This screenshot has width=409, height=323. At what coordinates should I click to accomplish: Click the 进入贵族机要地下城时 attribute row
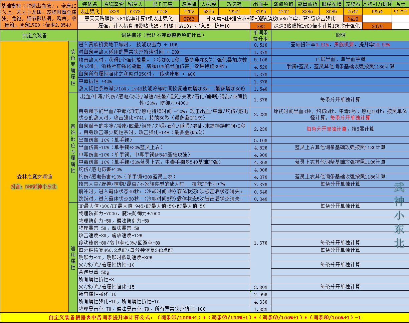coord(164,45)
